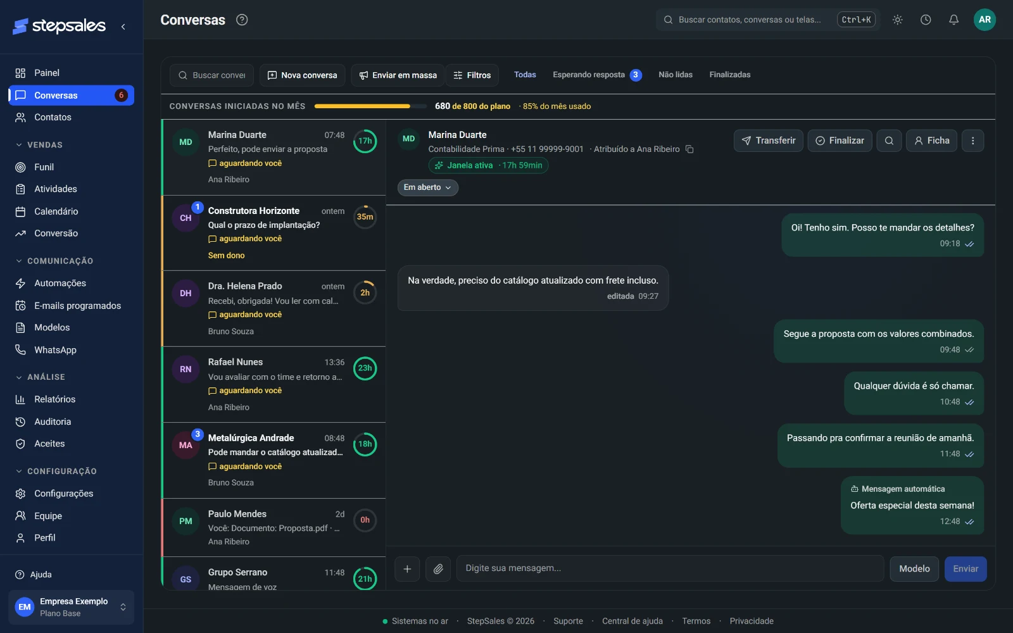Collapse the COMUNICAÇÃO sidebar section
Viewport: 1013px width, 633px height.
(54, 261)
